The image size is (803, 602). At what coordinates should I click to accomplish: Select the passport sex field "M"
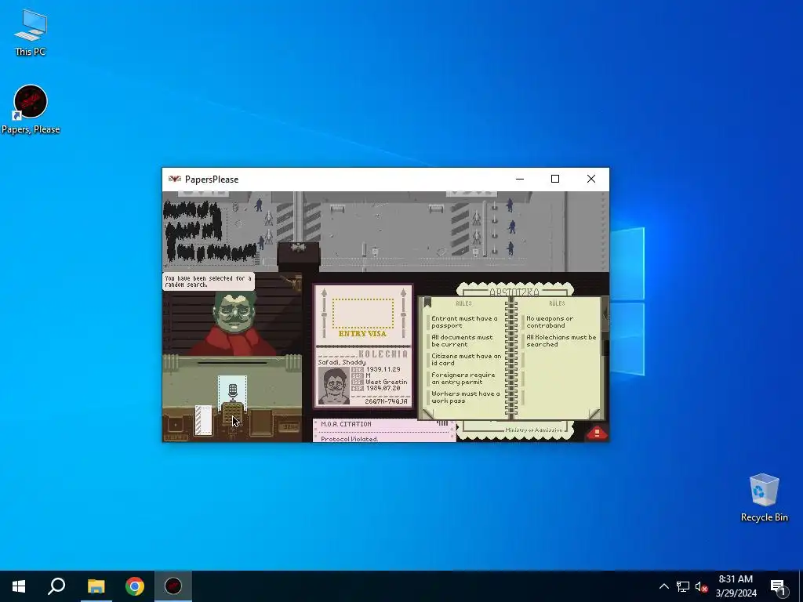coord(369,375)
